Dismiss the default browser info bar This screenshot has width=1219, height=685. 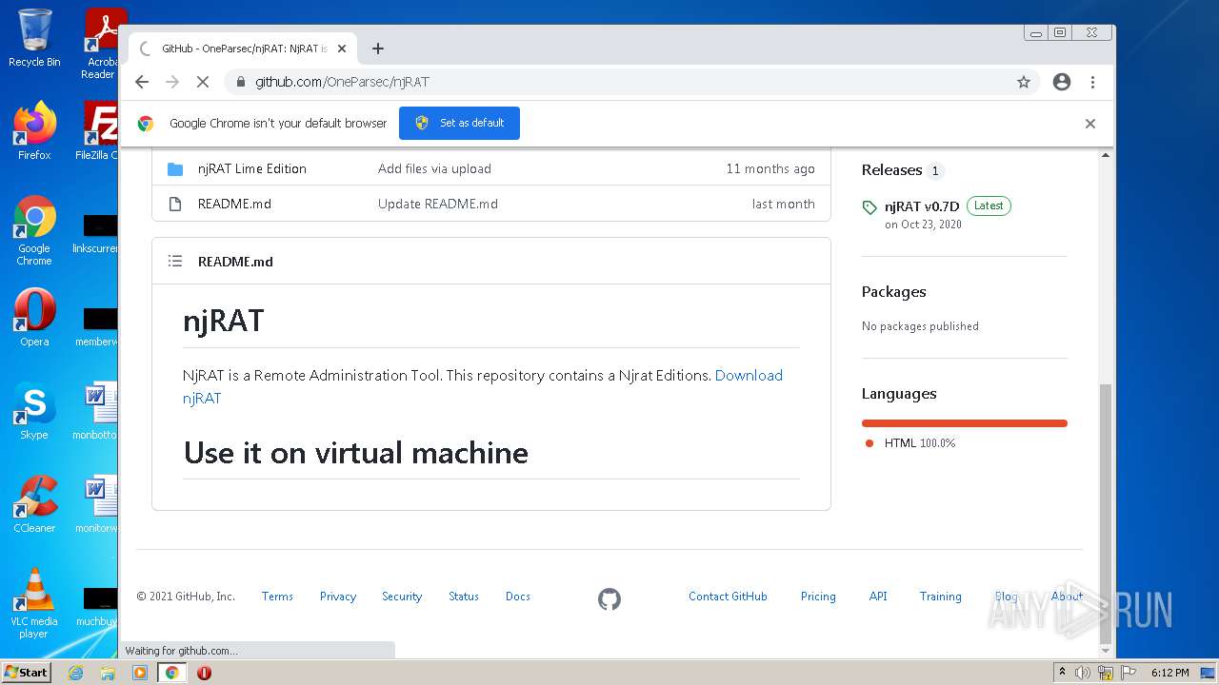click(x=1090, y=124)
